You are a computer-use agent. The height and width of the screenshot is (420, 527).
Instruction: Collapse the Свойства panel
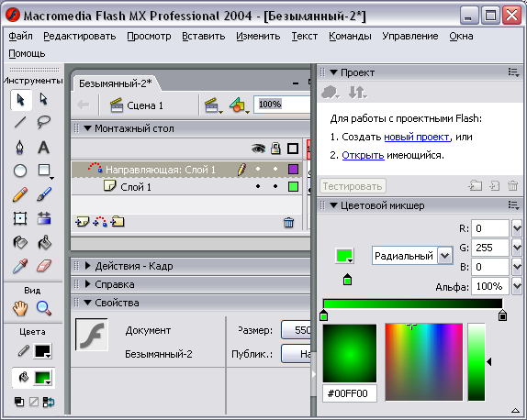[x=88, y=303]
